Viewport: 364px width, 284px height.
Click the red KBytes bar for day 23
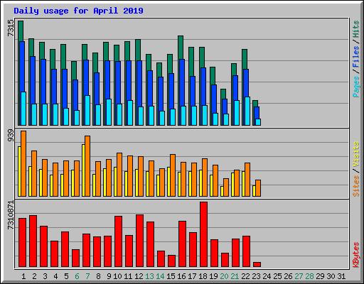point(257,265)
